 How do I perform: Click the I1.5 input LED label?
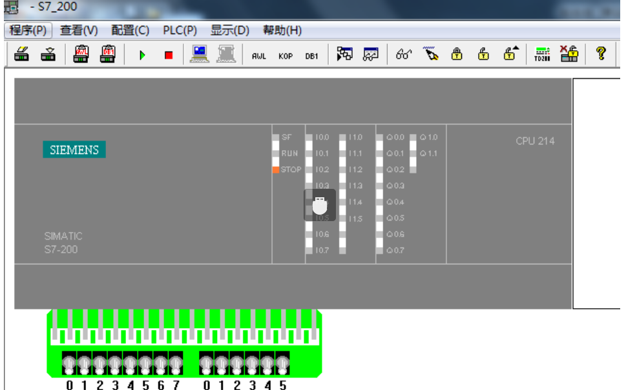(355, 219)
